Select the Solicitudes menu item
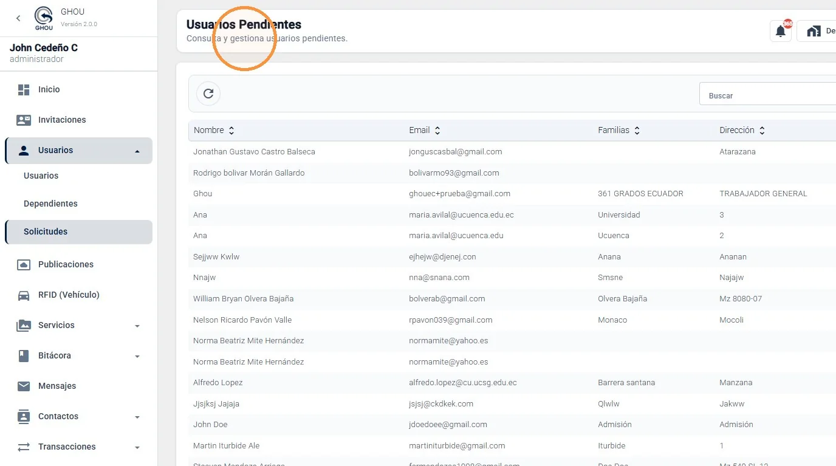Viewport: 836px width, 466px height. [x=79, y=232]
